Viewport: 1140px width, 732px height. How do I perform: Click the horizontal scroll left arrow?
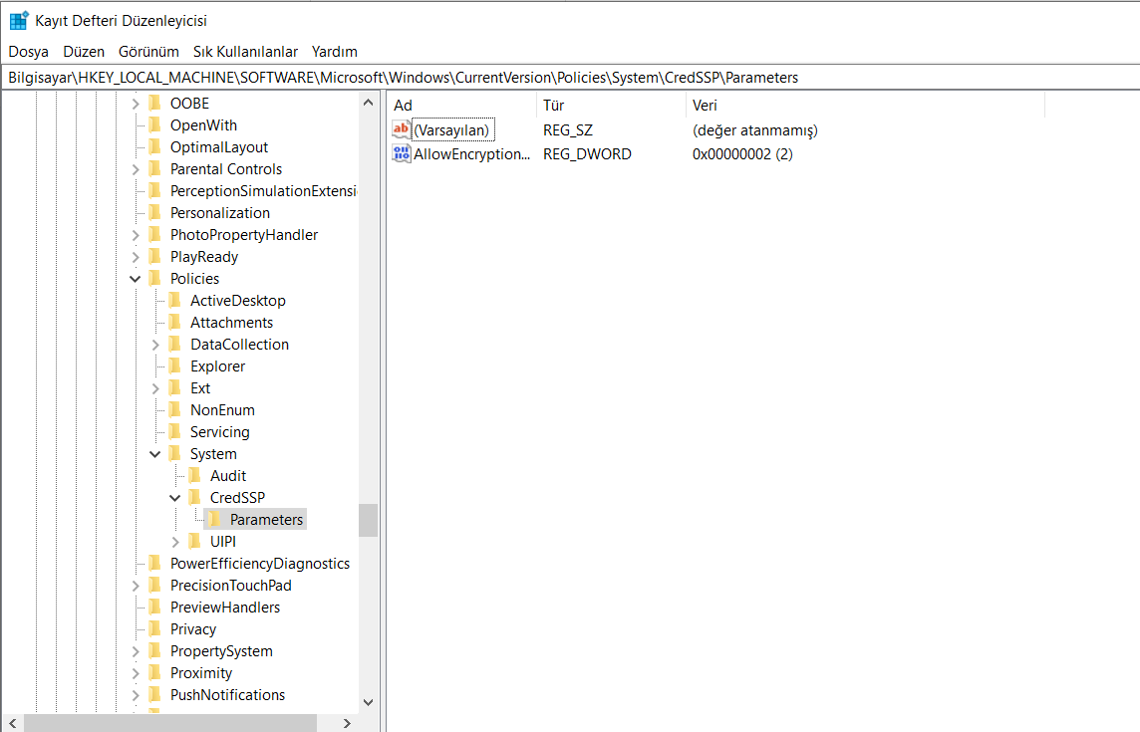[x=12, y=723]
